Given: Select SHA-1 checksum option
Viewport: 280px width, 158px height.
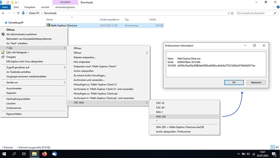Looking at the screenshot, I should [184, 112].
